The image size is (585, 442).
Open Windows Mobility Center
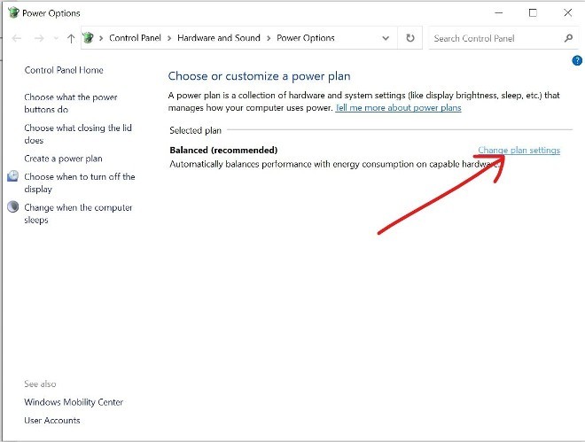tap(74, 402)
